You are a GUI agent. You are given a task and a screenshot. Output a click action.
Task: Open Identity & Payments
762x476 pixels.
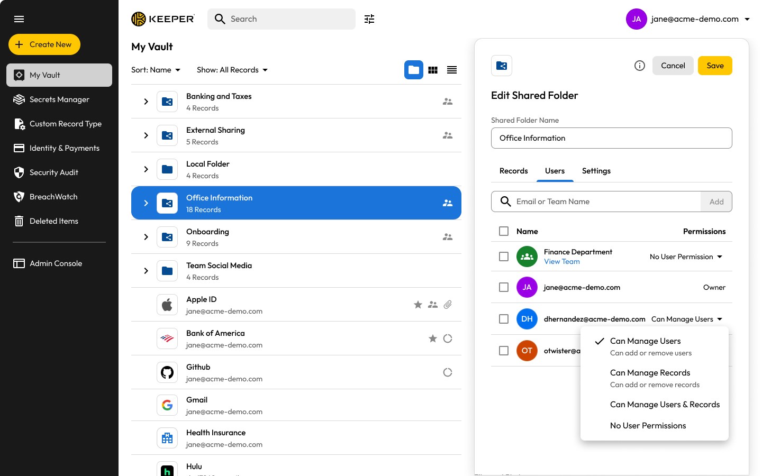(64, 148)
